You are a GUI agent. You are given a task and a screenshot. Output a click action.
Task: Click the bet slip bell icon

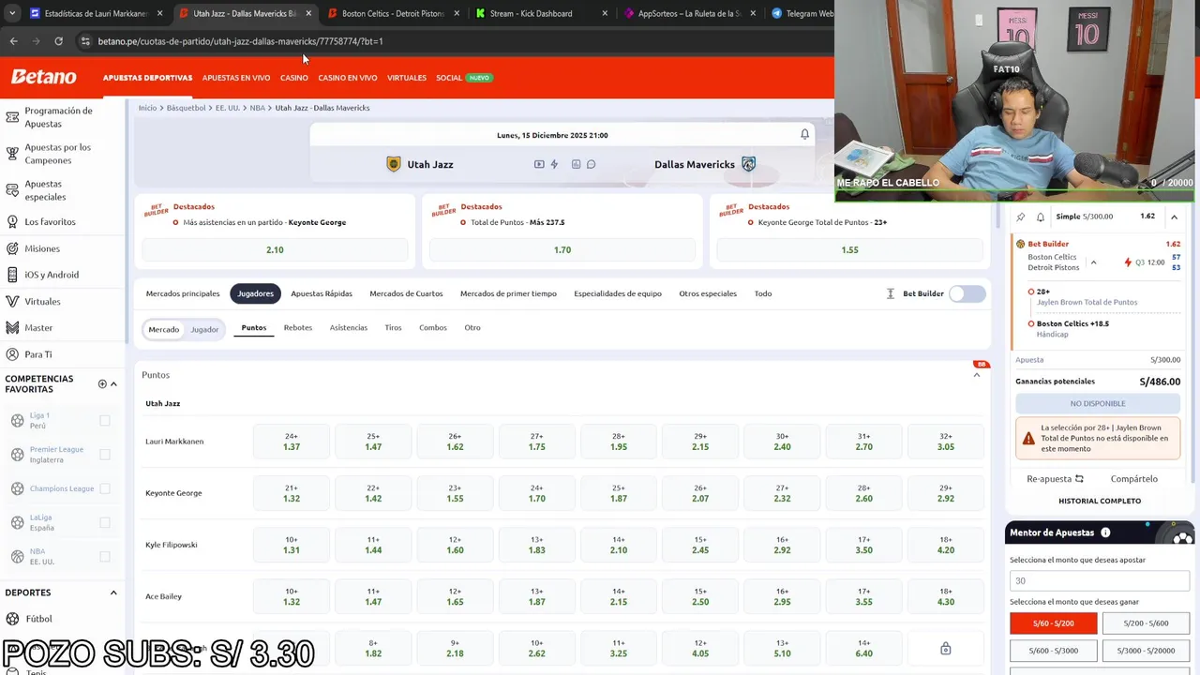[x=1041, y=217]
